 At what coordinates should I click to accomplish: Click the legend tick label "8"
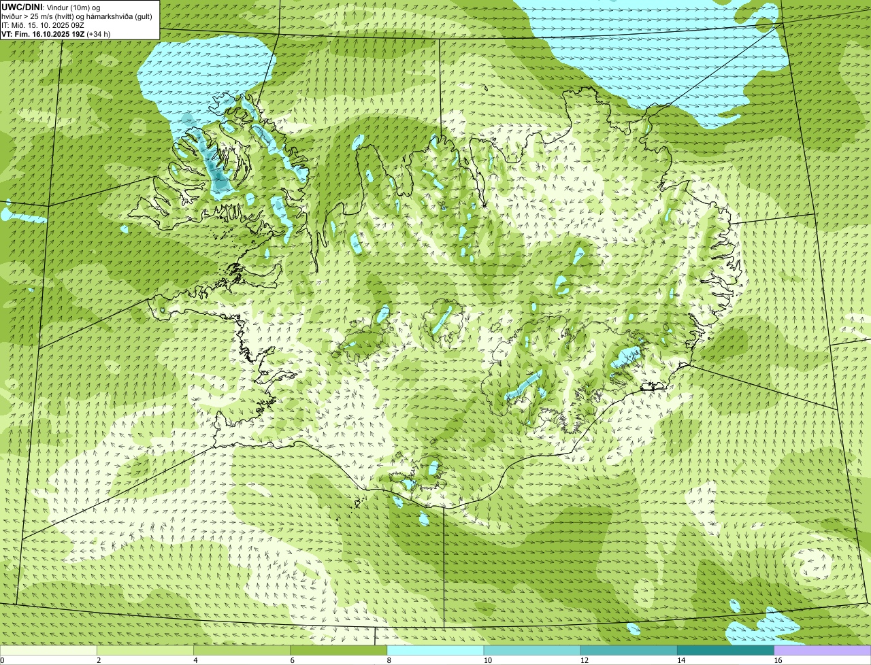(x=389, y=660)
